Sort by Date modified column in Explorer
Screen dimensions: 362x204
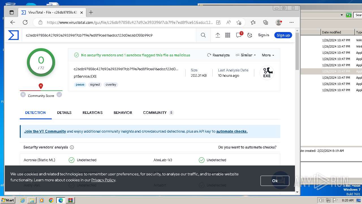(x=337, y=32)
